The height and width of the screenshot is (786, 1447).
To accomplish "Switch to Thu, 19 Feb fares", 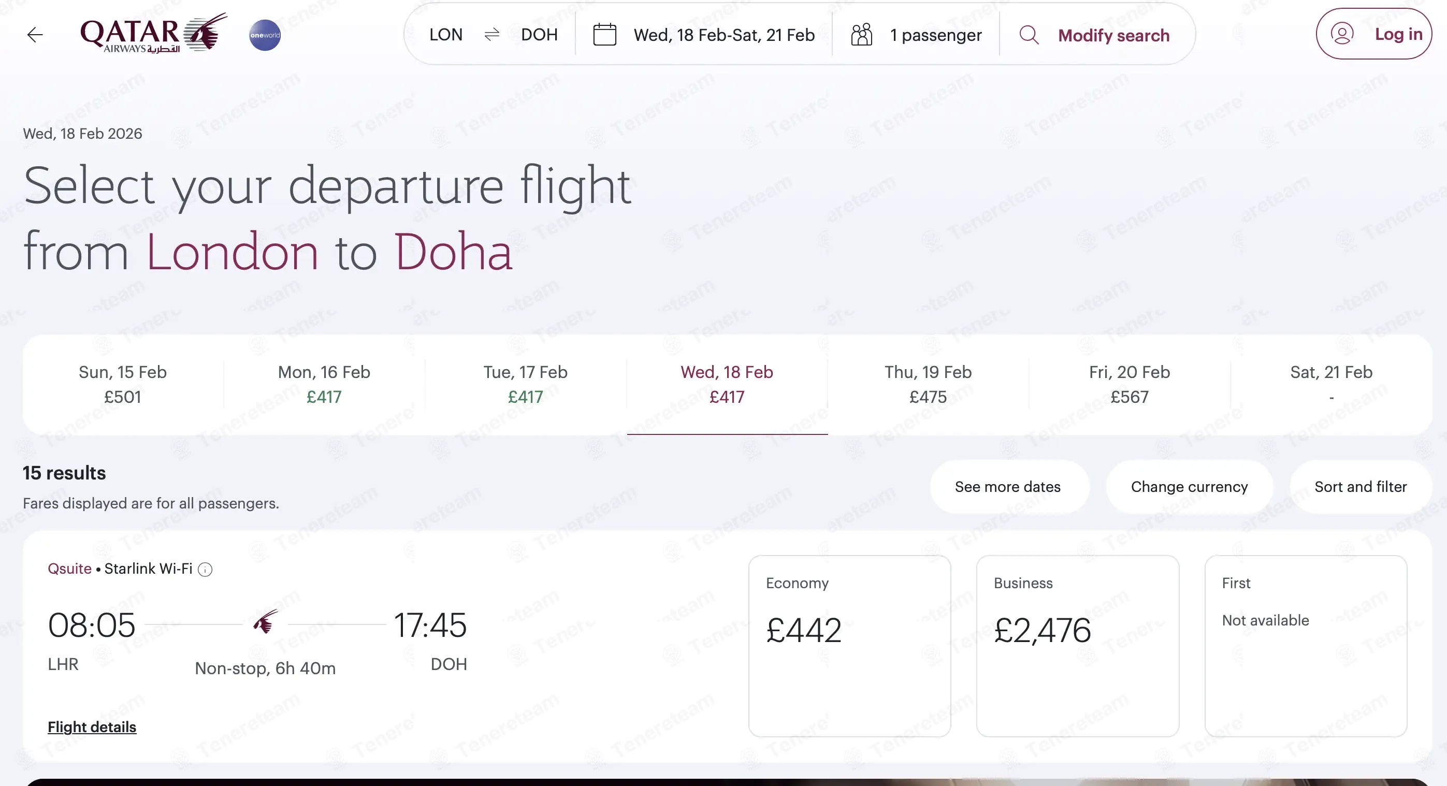I will 928,385.
